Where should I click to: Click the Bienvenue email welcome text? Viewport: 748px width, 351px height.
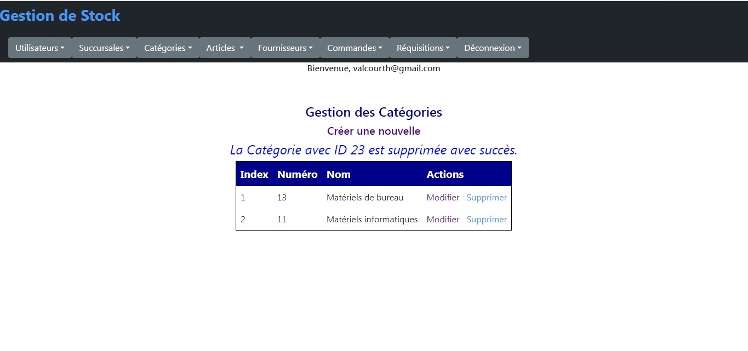pos(374,68)
